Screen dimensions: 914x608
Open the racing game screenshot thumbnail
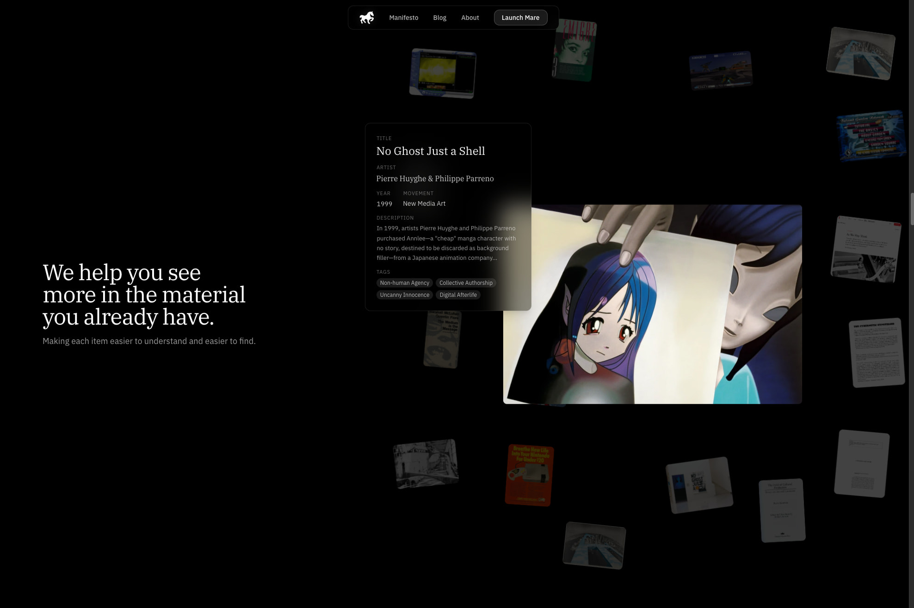[721, 70]
